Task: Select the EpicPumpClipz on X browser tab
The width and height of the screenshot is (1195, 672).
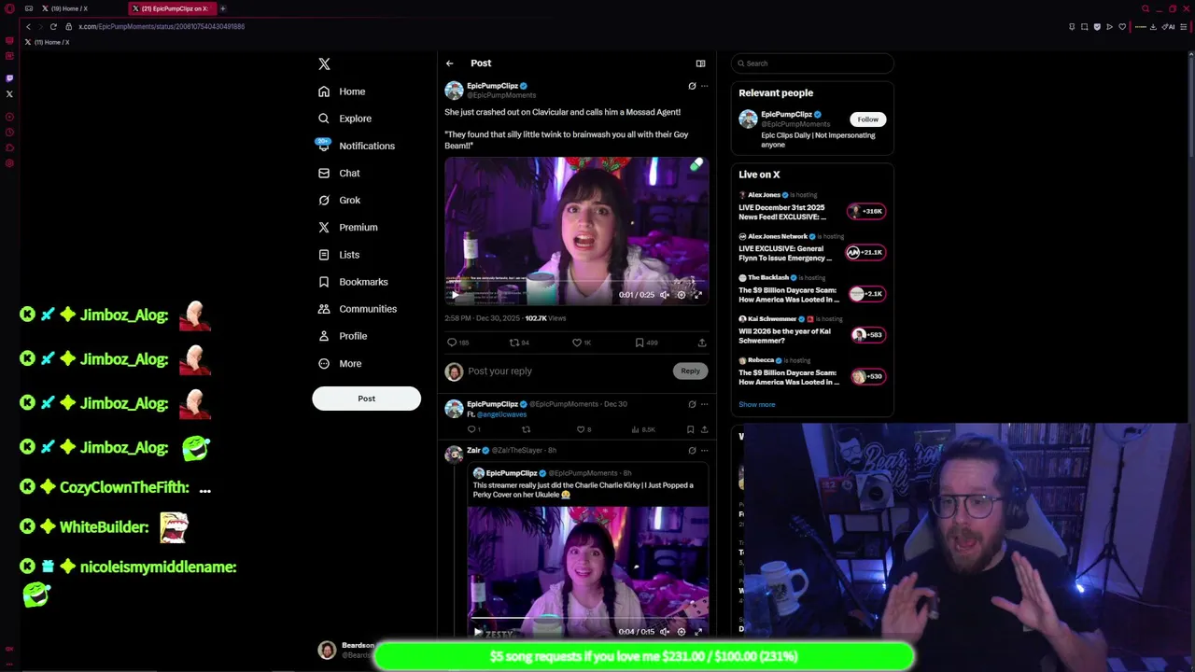Action: coord(173,8)
